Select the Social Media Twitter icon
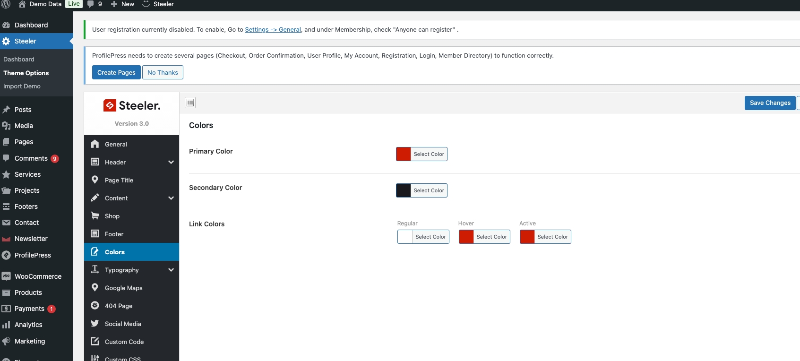Screen dimensions: 800x361 (x=95, y=323)
